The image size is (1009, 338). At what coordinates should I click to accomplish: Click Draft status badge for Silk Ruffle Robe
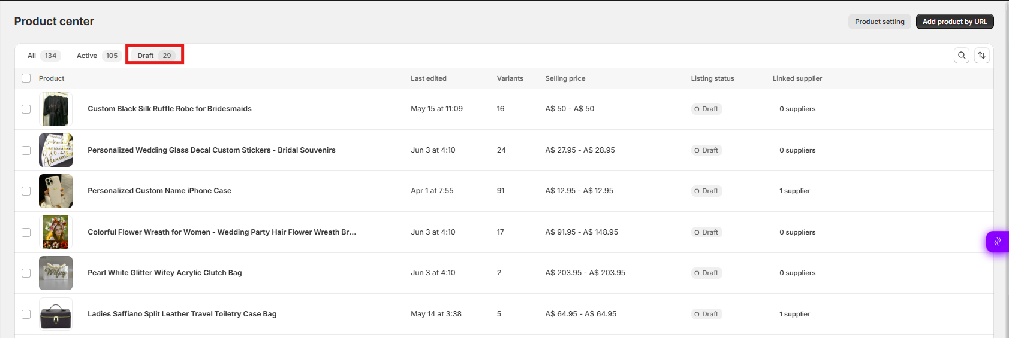coord(706,109)
